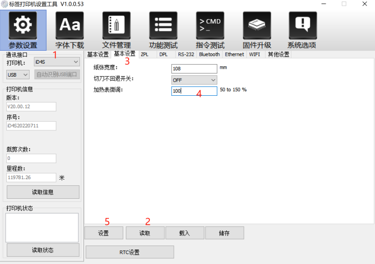375x264 pixels.
Task: Click the 读取 button
Action: click(145, 233)
